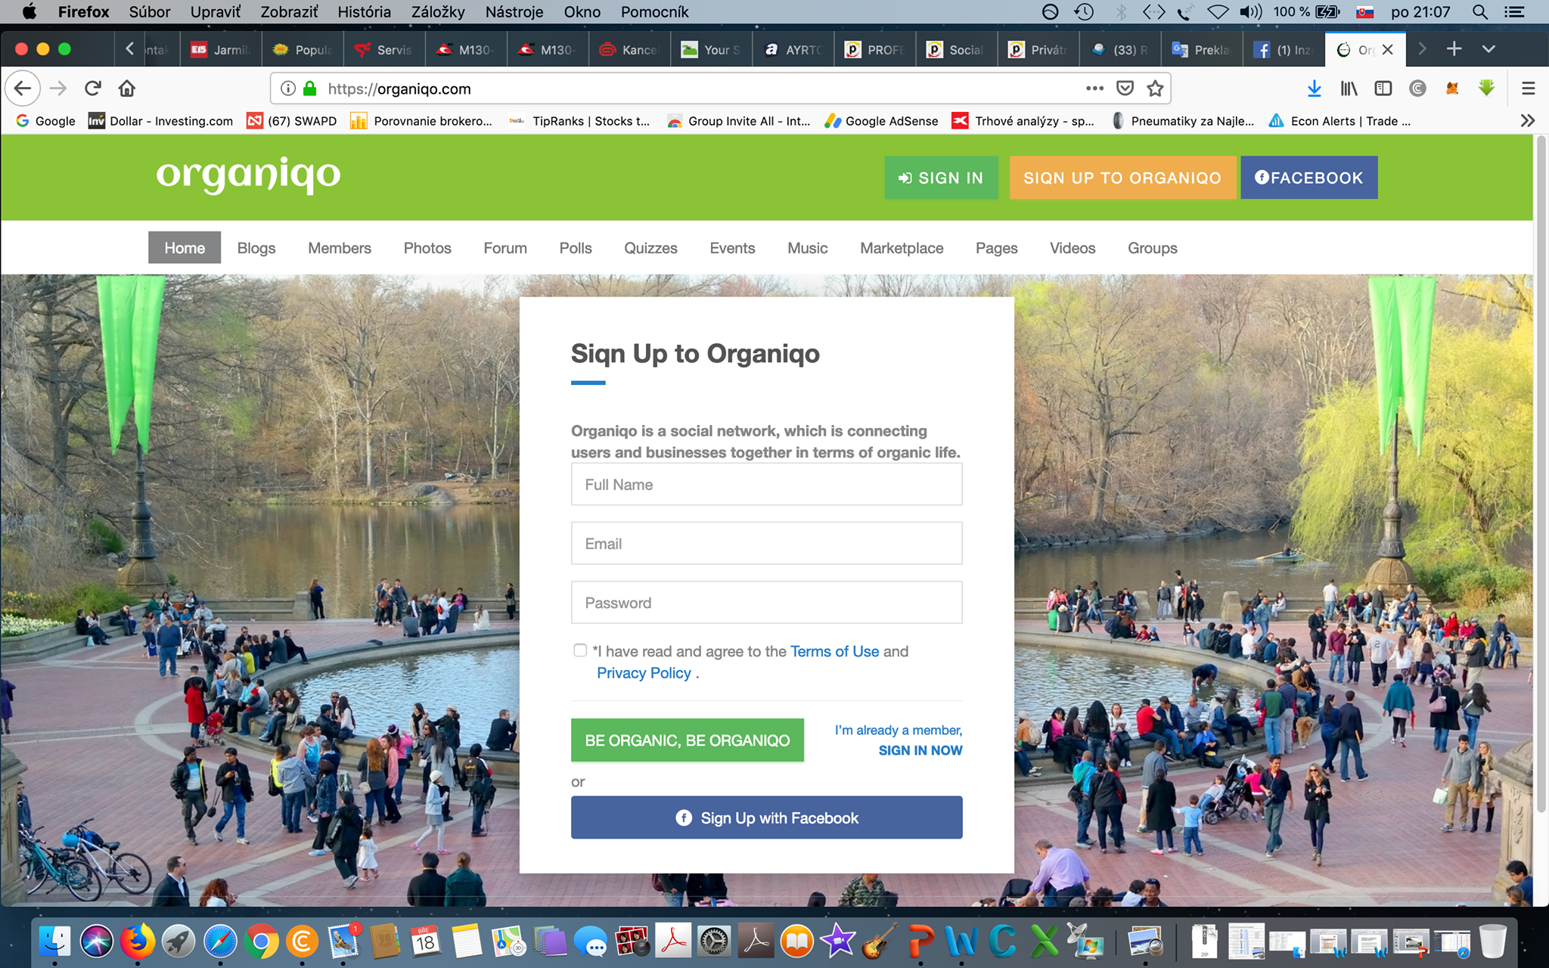The height and width of the screenshot is (968, 1549).
Task: Open the Privacy Policy link
Action: point(644,672)
